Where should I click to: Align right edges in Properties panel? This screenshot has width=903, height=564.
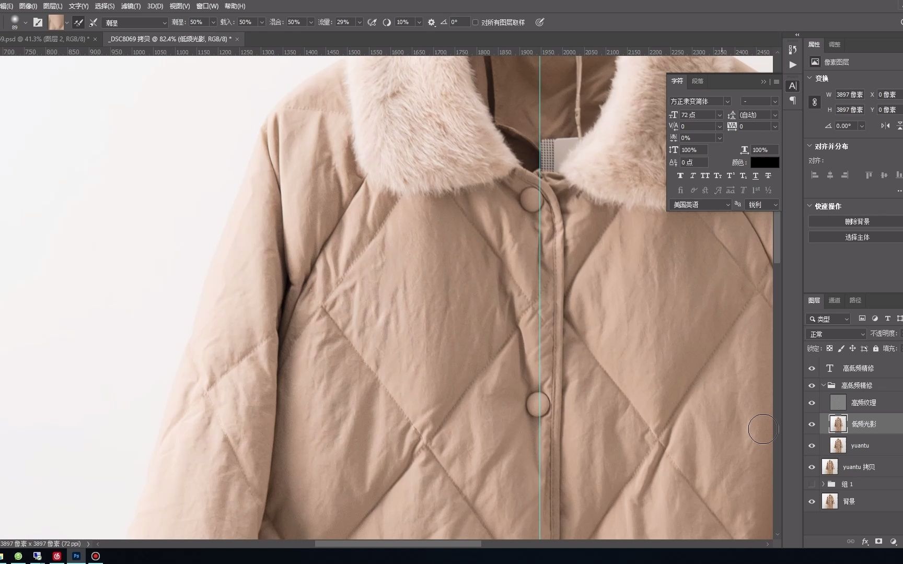(x=845, y=175)
